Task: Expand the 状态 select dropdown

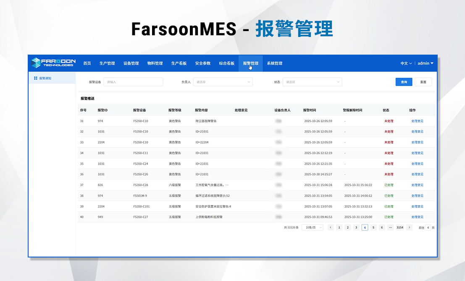Action: coord(312,82)
